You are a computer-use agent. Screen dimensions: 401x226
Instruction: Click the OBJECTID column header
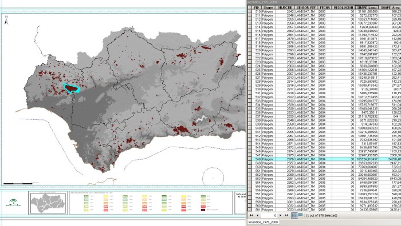tap(285, 7)
